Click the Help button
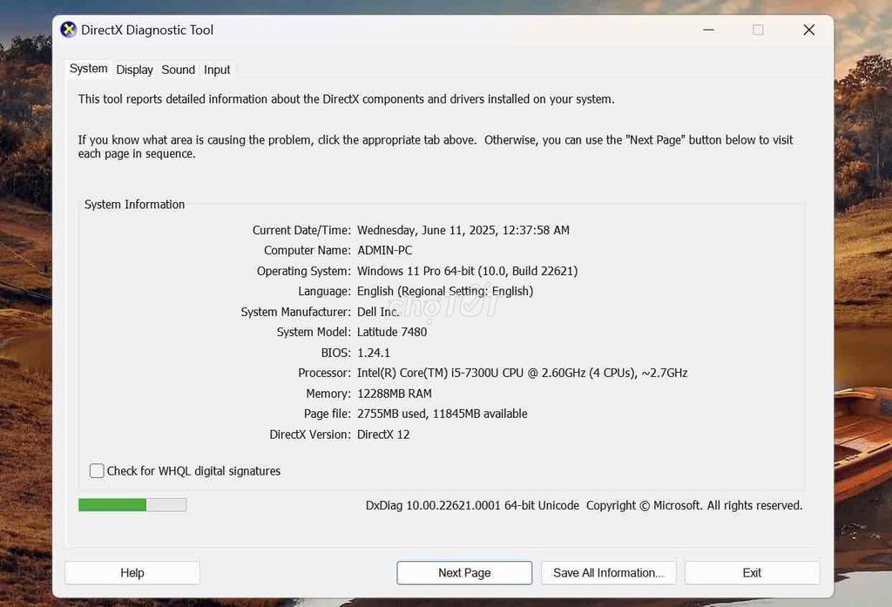 132,573
